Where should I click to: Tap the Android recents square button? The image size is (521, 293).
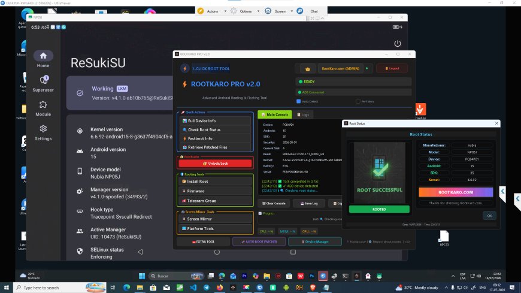click(293, 252)
